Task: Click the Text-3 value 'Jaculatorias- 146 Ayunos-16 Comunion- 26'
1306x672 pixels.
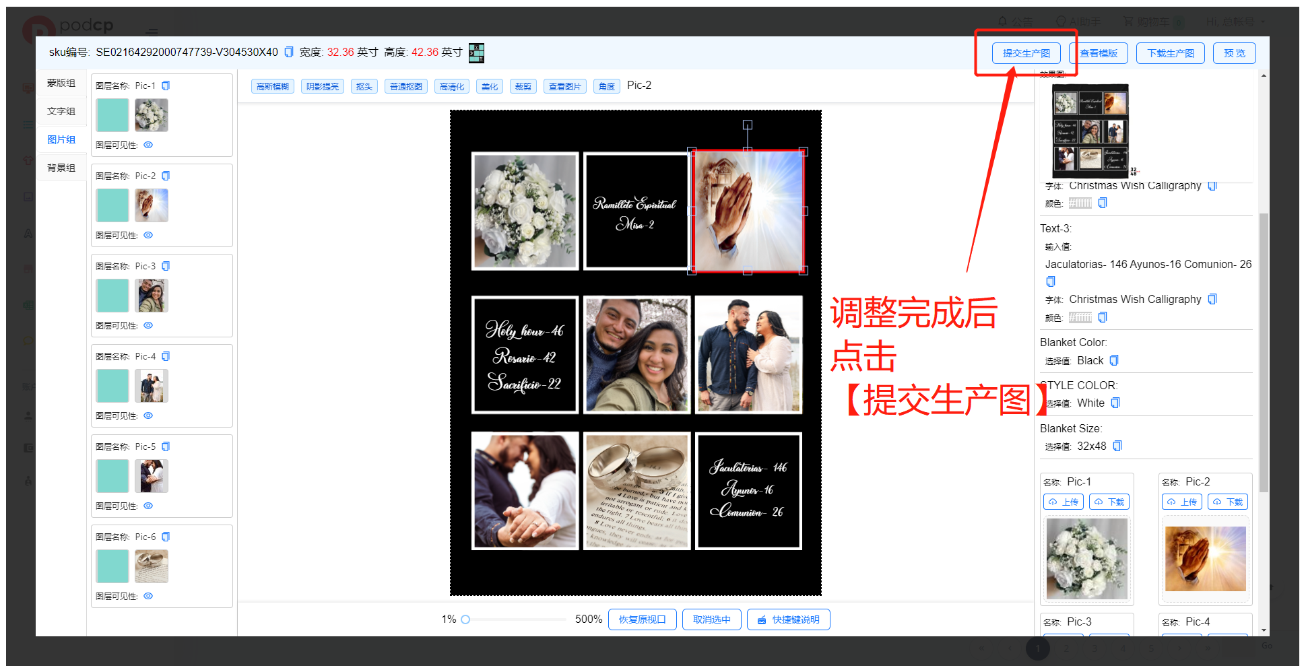Action: (1148, 264)
